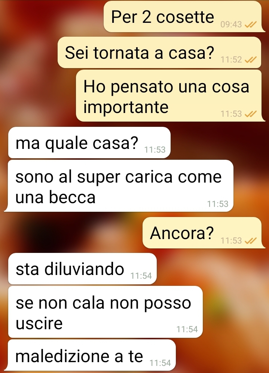This screenshot has width=269, height=373.
Task: Click double-check icon on 'Sei tornata a casa?'
Action: pyautogui.click(x=250, y=59)
